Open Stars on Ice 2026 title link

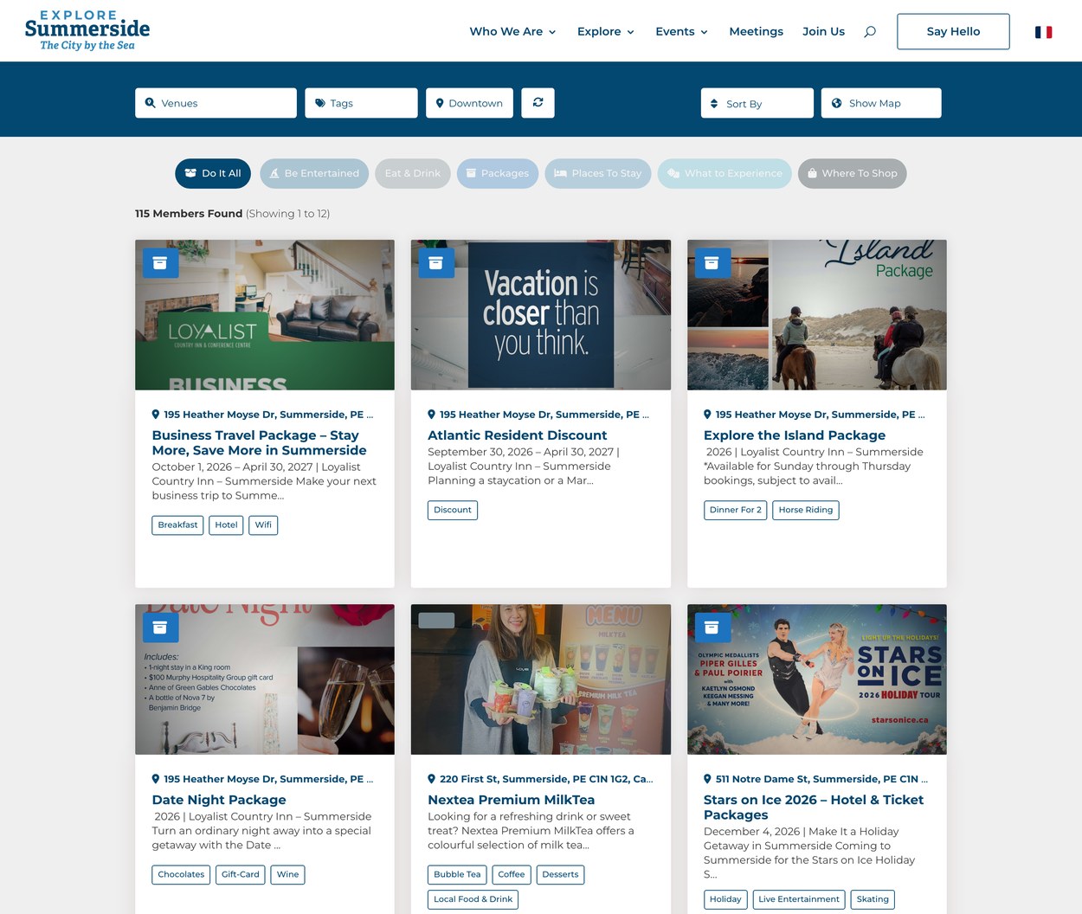coord(813,807)
